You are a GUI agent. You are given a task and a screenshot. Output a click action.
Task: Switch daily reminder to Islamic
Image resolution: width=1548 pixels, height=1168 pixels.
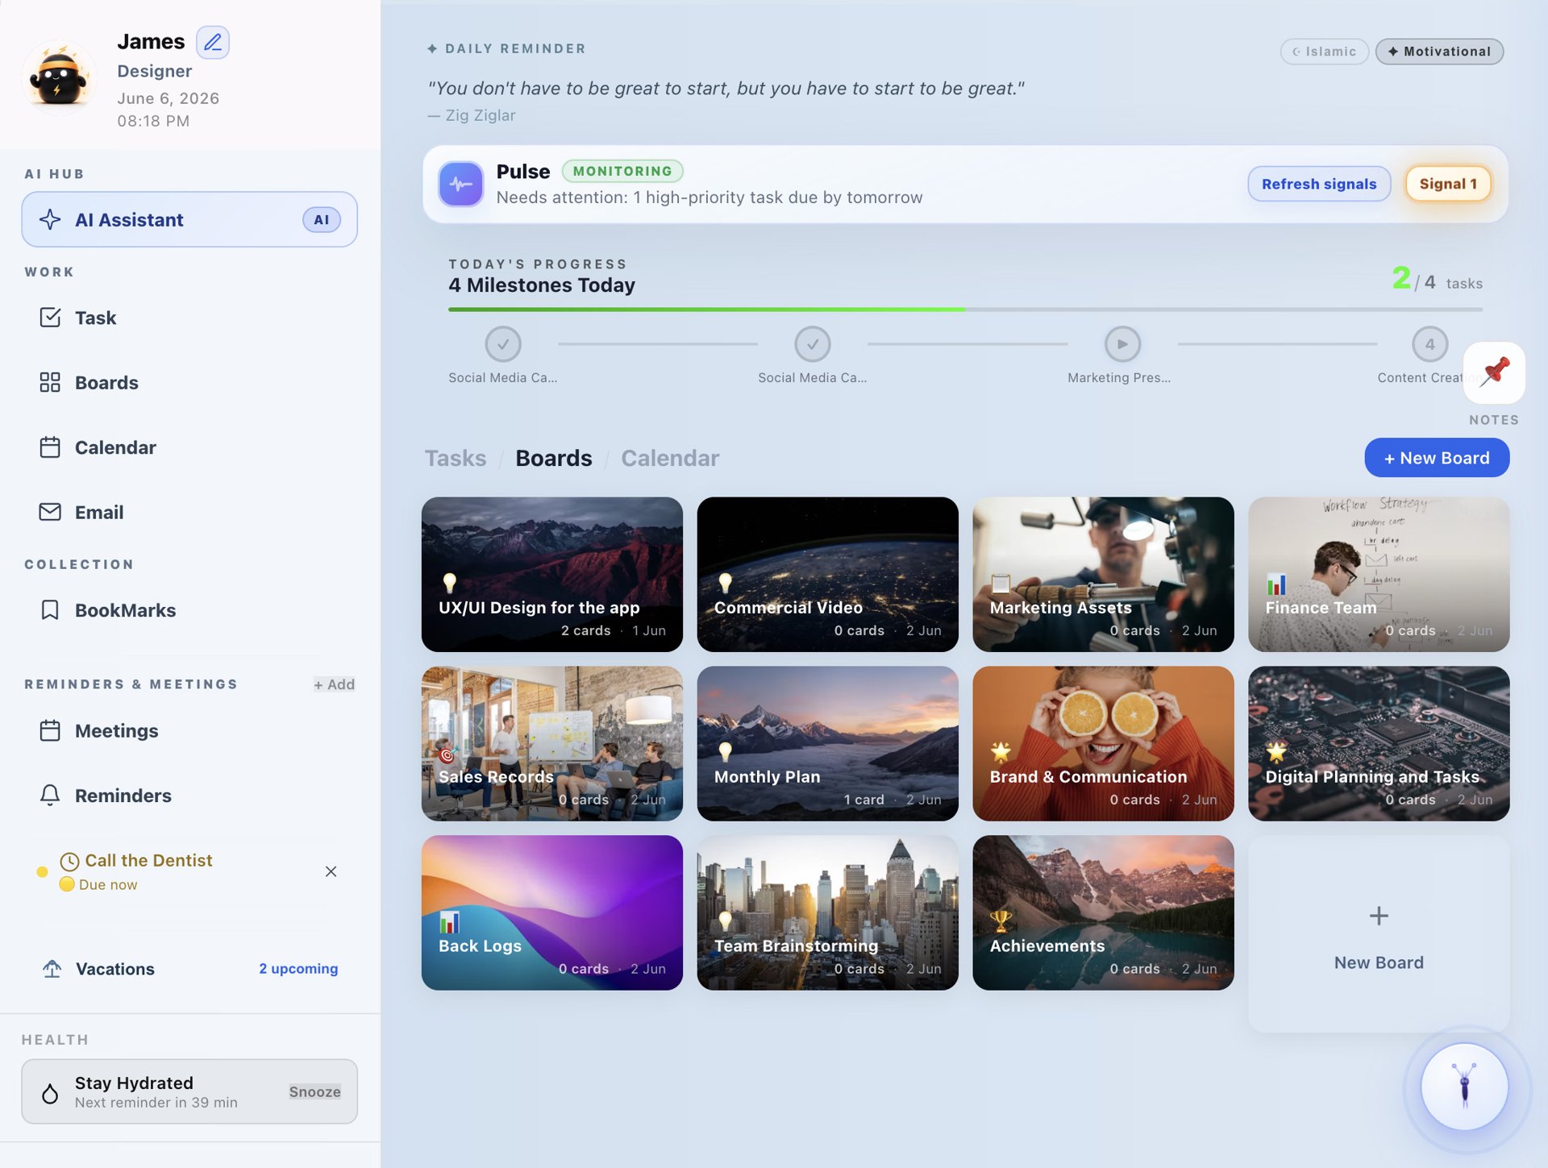(1325, 52)
